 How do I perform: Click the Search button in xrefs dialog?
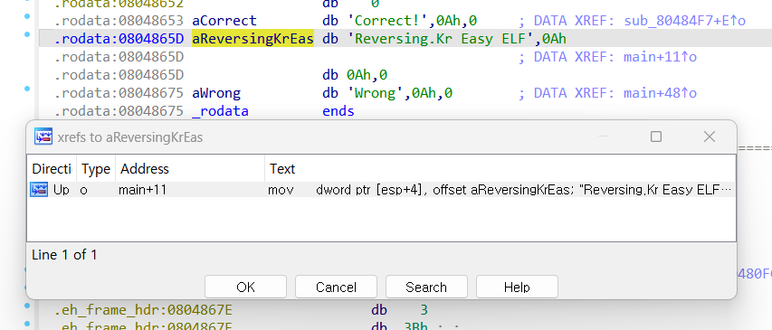(426, 287)
